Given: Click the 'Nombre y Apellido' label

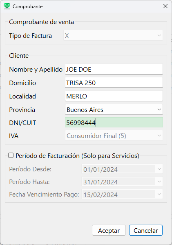Looking at the screenshot, I should tap(36, 70).
